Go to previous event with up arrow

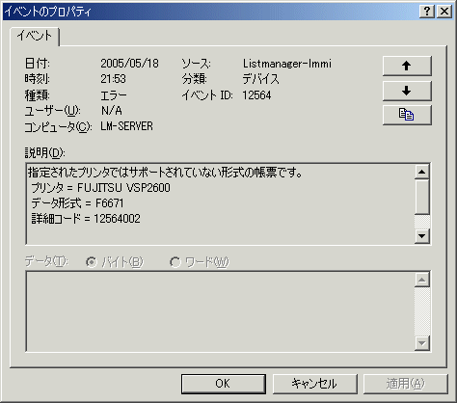point(407,66)
